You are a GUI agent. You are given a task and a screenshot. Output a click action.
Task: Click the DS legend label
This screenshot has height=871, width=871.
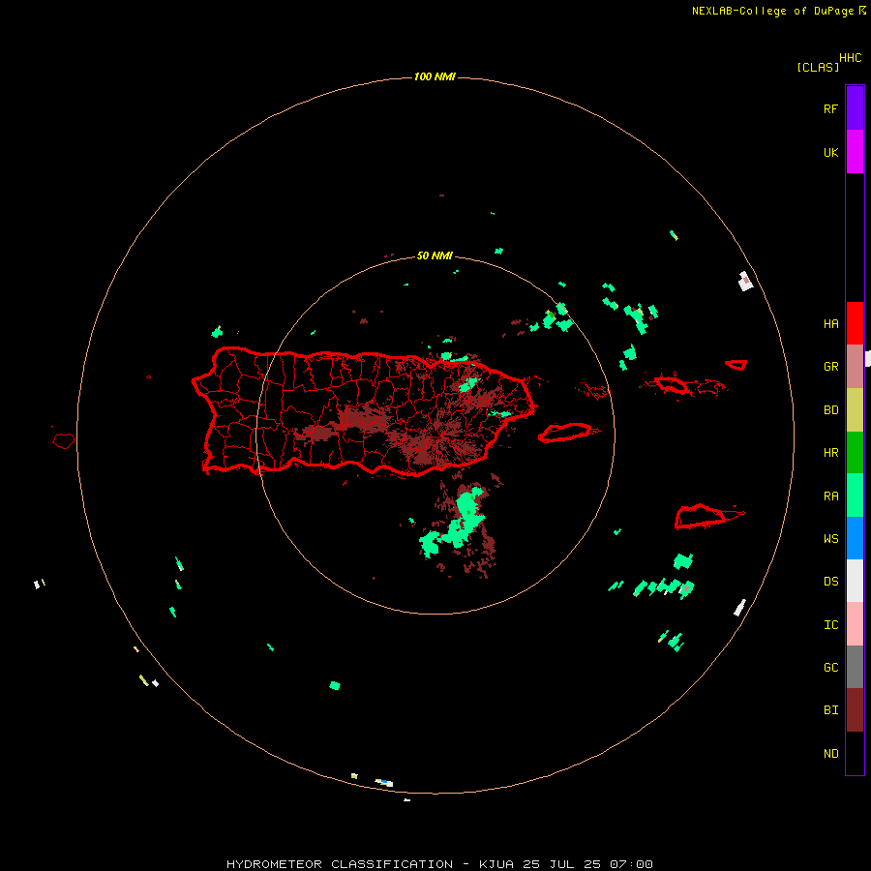click(x=830, y=582)
